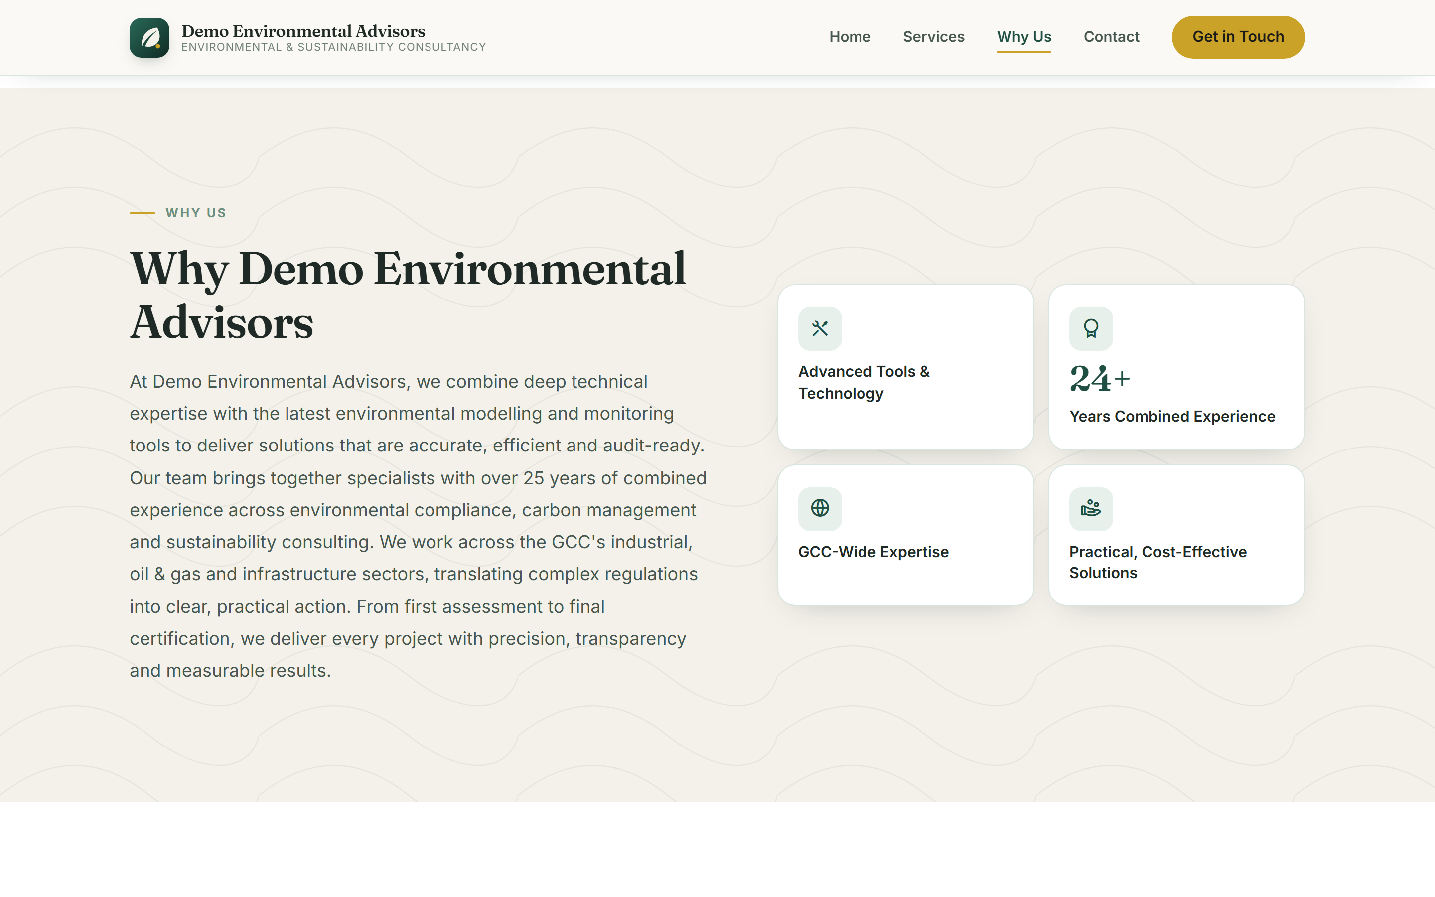
Task: Click the Environmental & Sustainability Consultancy tagline
Action: [334, 47]
